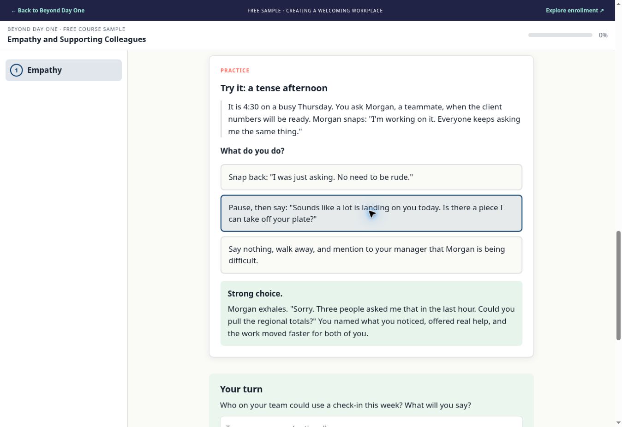
Task: Click the 'Who on your team' prompt text
Action: 346,405
